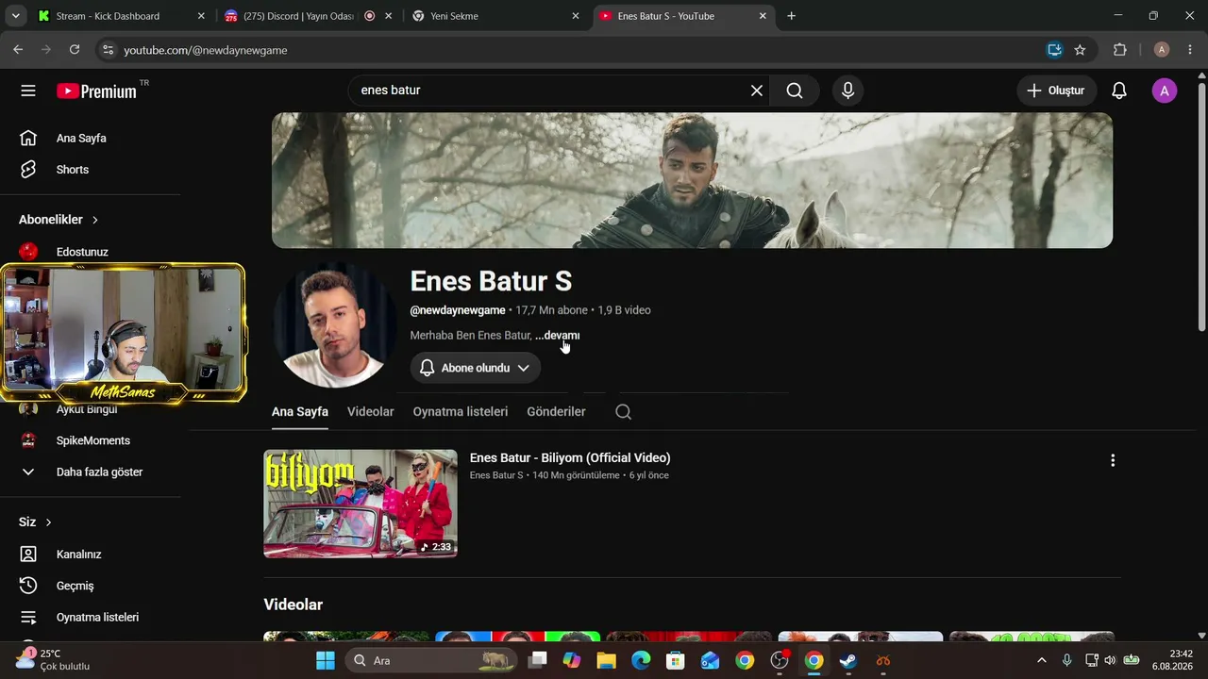Screen dimensions: 1208x679
Task: Open Chrome's three-dot menu
Action: (1189, 50)
